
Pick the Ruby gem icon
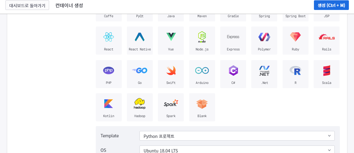click(x=295, y=37)
